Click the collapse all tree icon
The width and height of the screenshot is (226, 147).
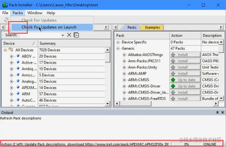76,35
